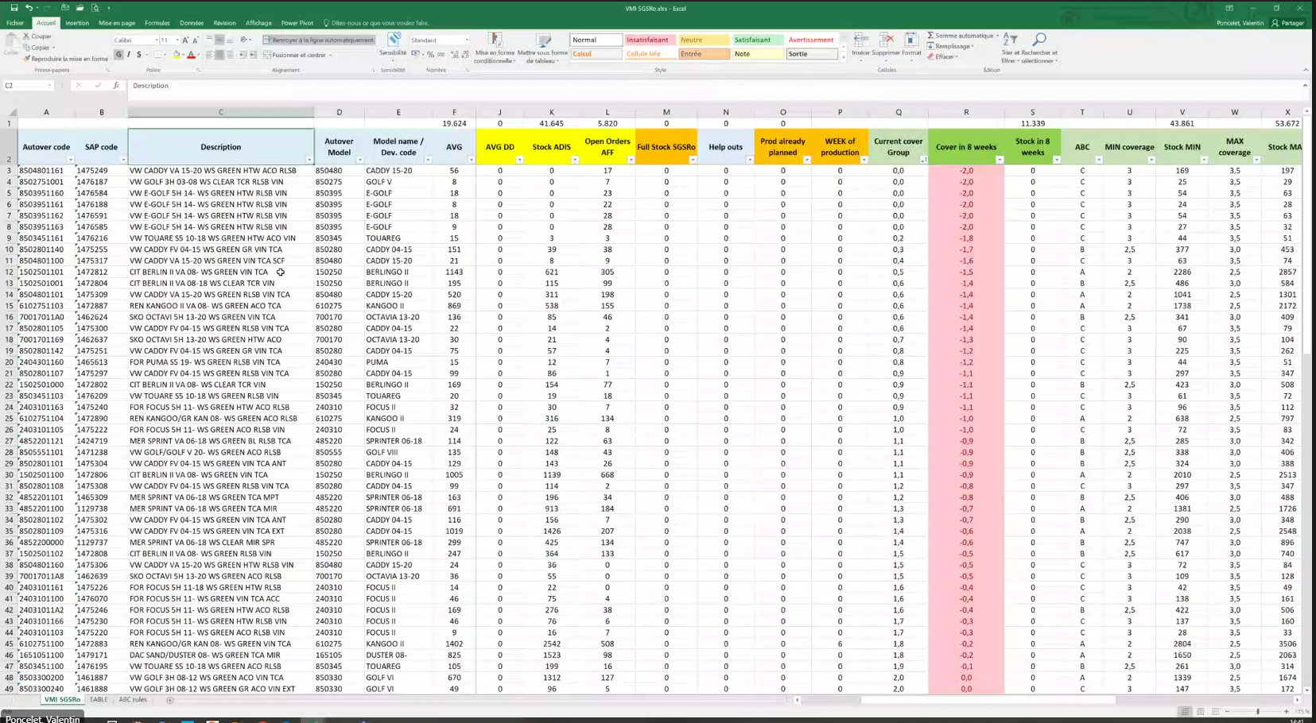Open the Formules ribbon tab

point(157,23)
